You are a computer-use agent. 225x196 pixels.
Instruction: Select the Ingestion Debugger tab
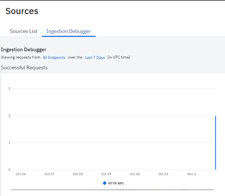[x=69, y=31]
